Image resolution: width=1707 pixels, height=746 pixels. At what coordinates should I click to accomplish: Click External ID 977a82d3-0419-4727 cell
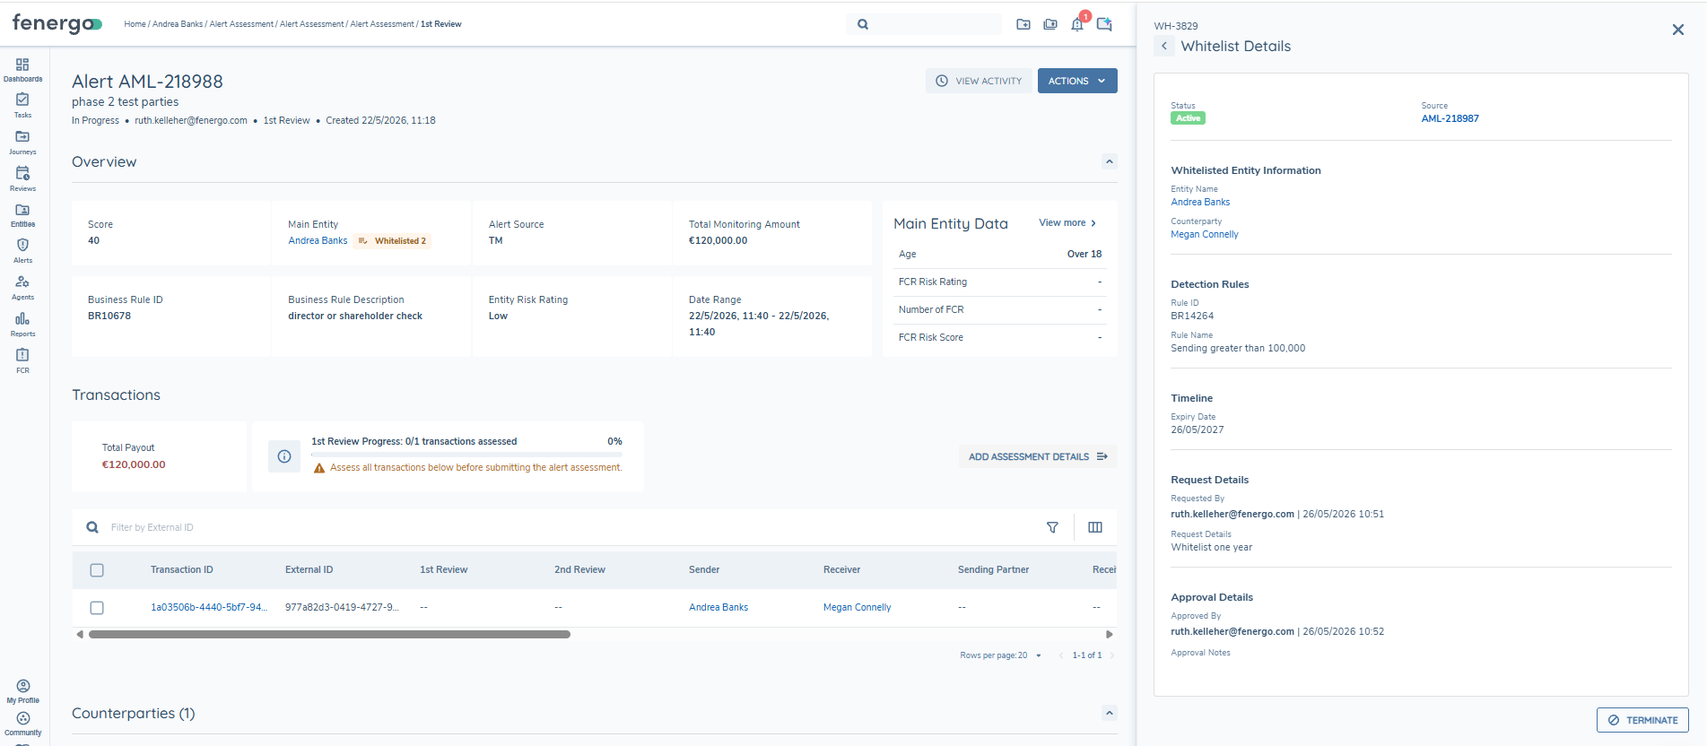click(342, 607)
